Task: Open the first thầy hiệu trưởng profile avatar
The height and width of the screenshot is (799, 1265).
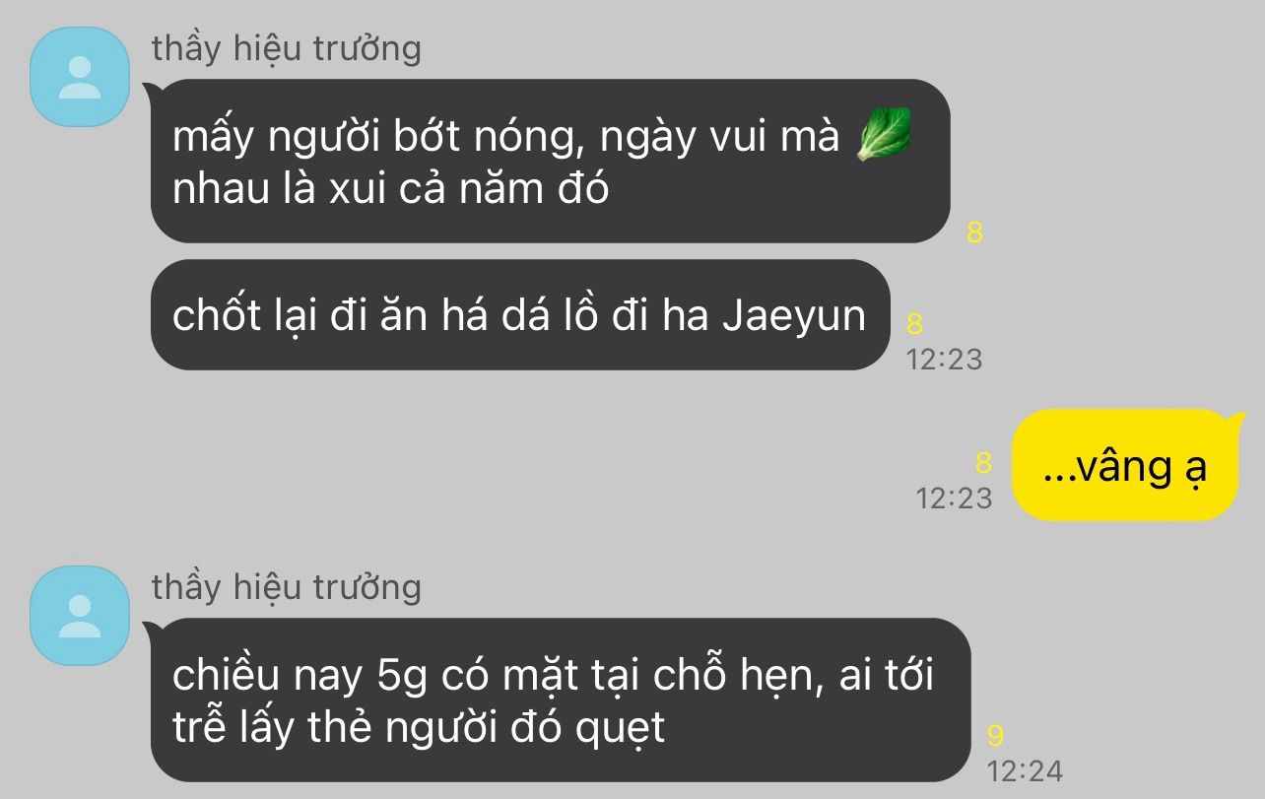Action: tap(81, 77)
